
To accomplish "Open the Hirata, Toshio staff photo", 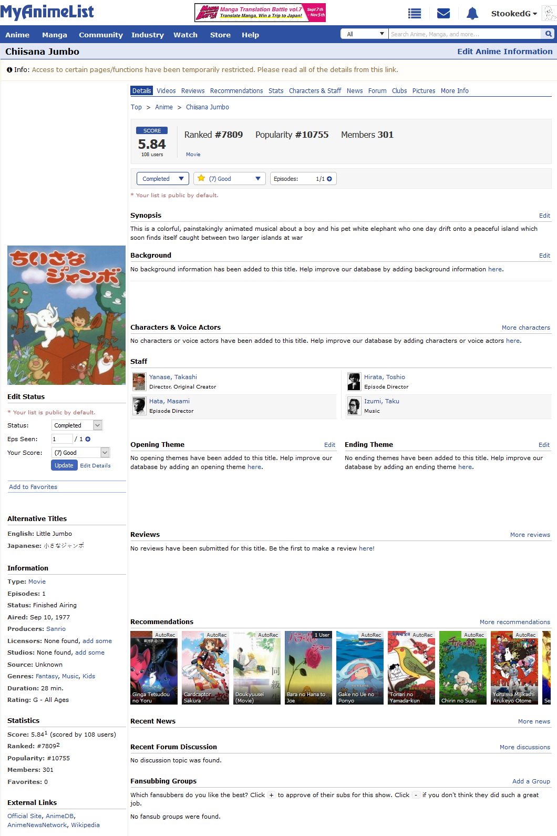I will pos(354,382).
